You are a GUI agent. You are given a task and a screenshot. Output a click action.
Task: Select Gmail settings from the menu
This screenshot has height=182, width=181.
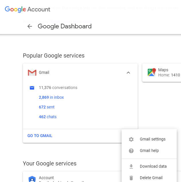click(x=153, y=139)
